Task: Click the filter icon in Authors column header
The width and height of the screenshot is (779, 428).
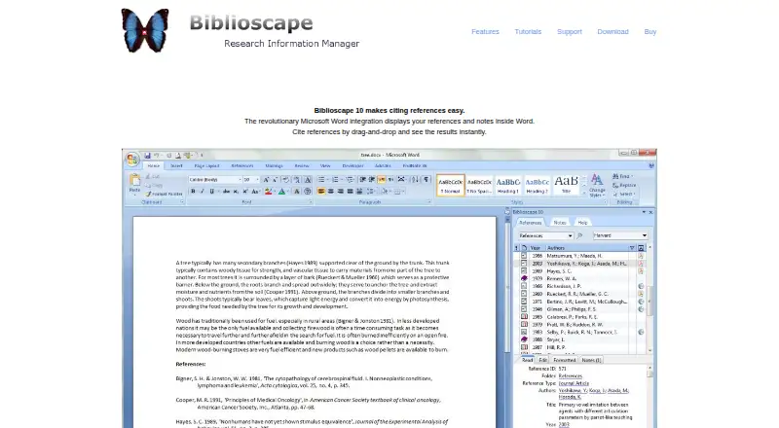Action: pyautogui.click(x=632, y=248)
